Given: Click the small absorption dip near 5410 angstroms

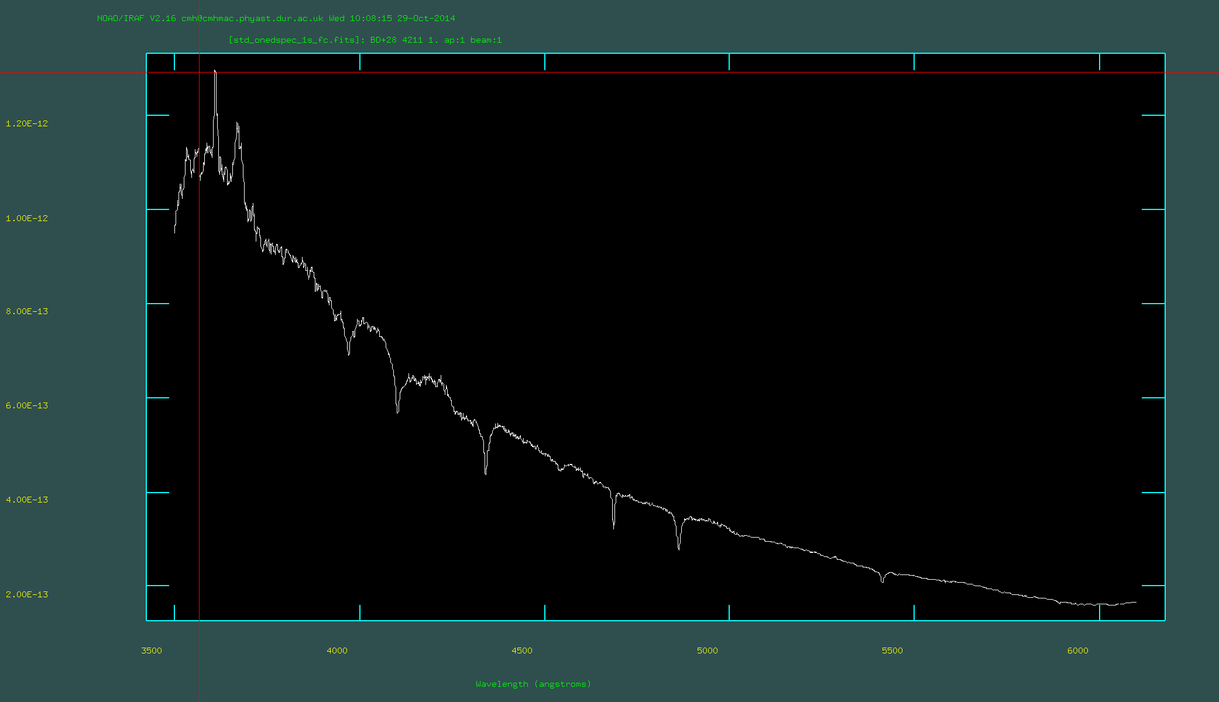Looking at the screenshot, I should [883, 580].
